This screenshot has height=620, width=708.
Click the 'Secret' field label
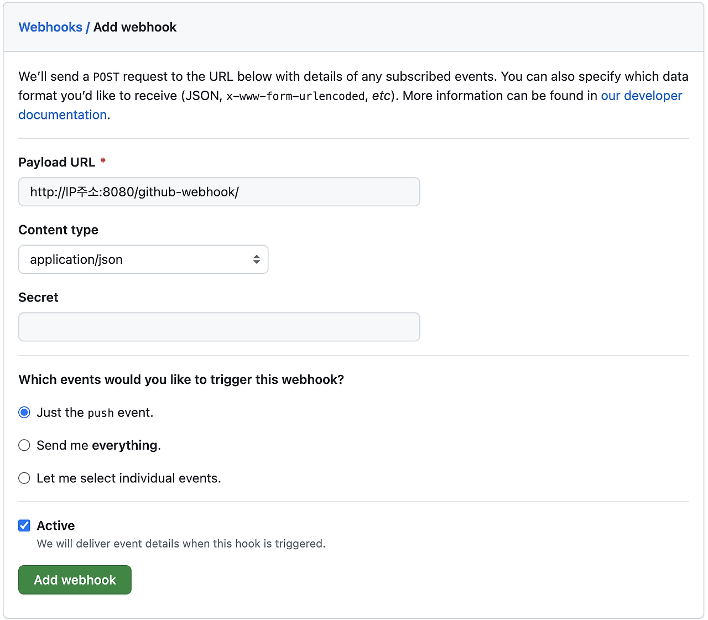pos(38,297)
